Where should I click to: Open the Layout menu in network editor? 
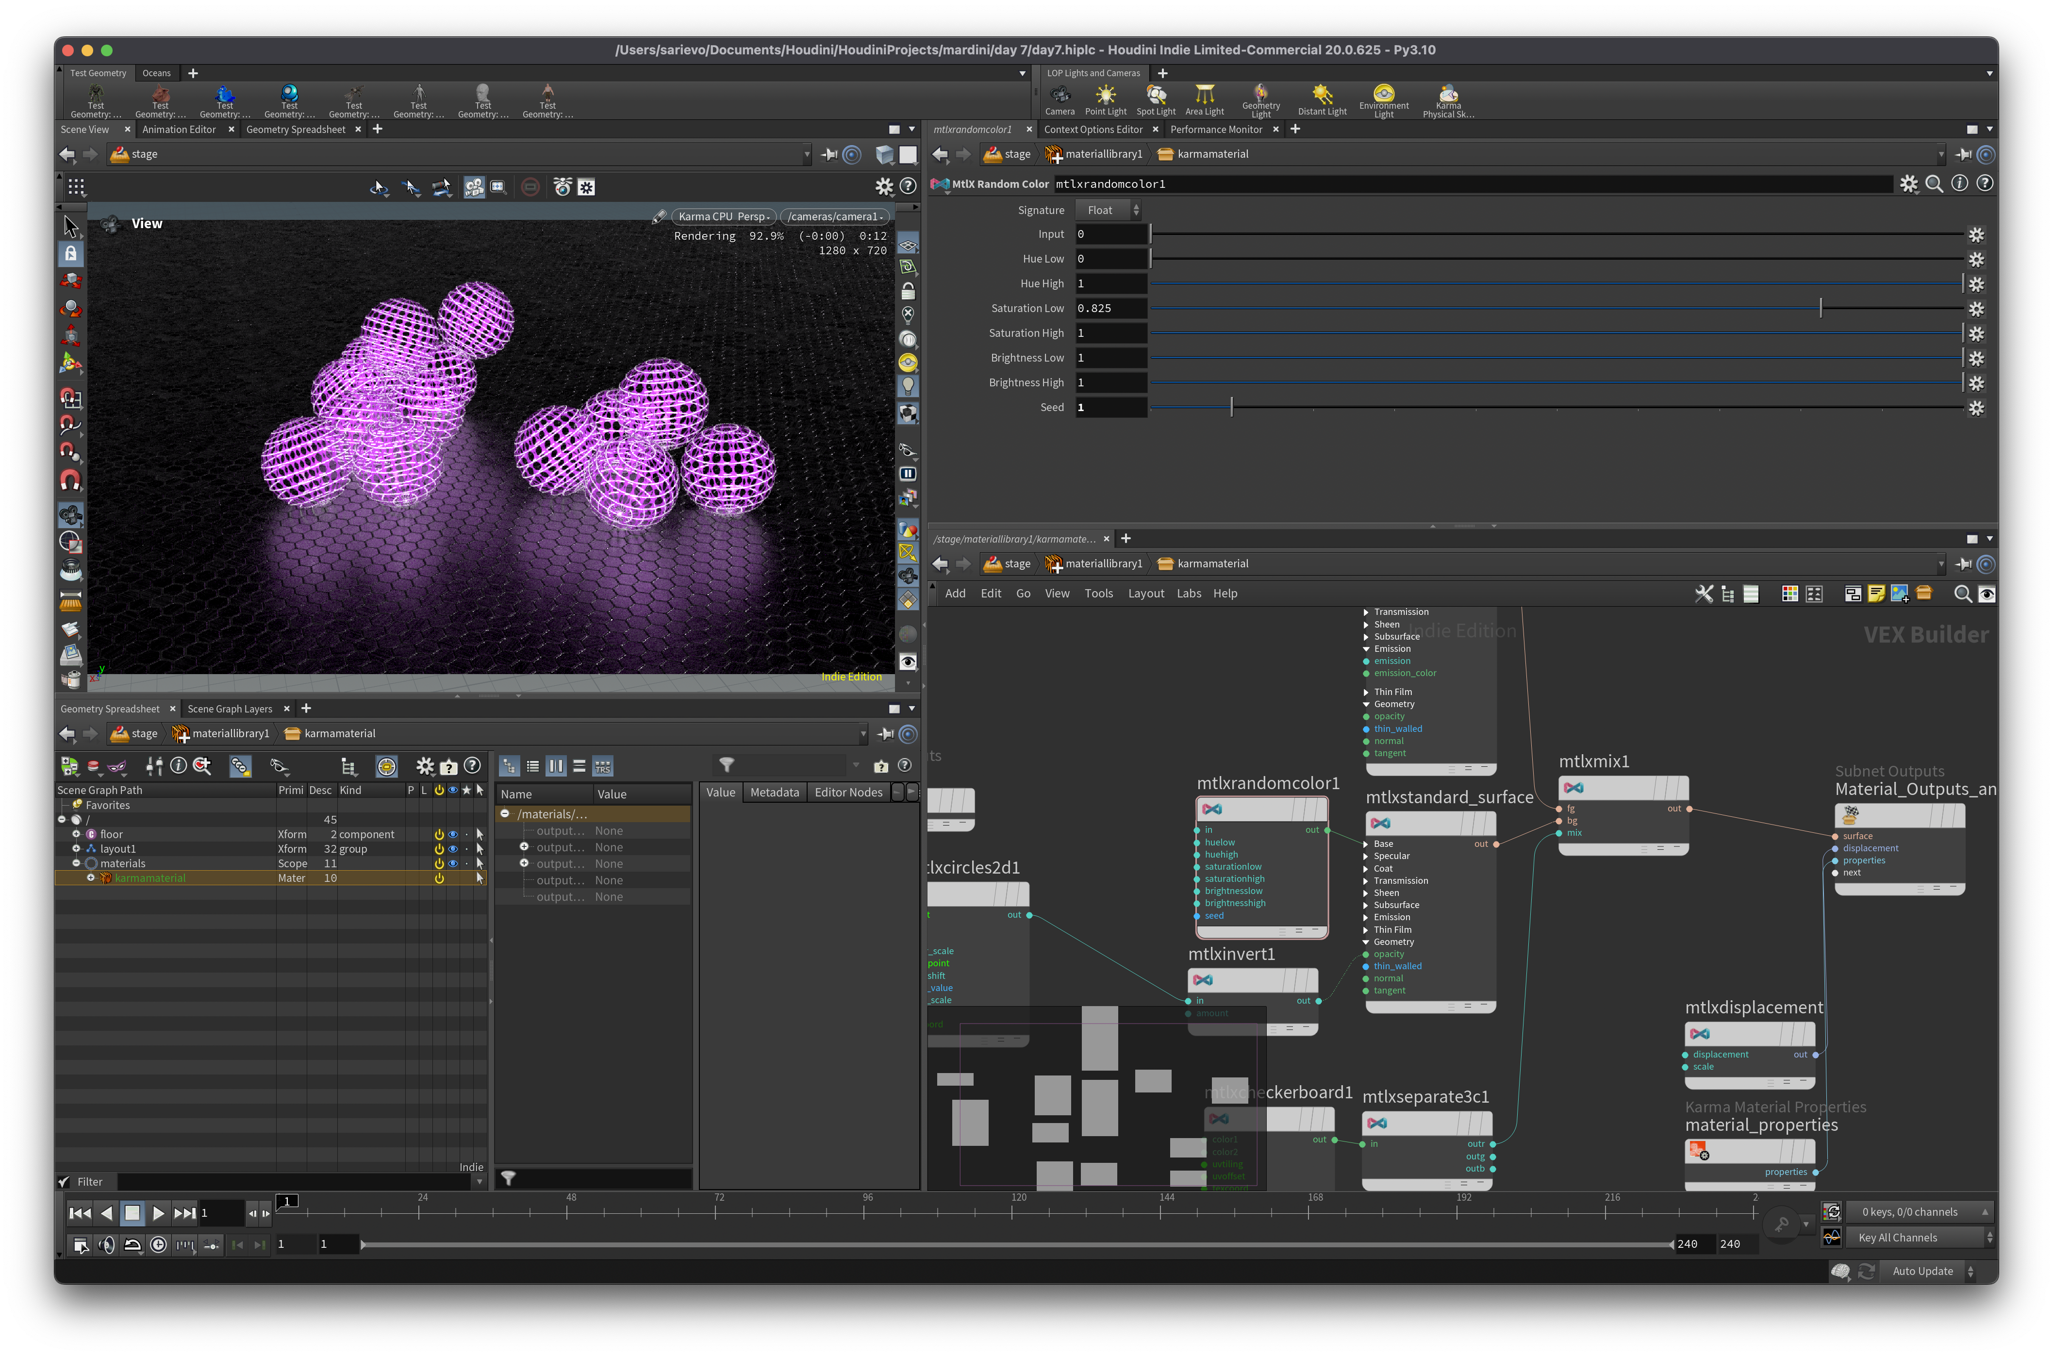[x=1146, y=593]
